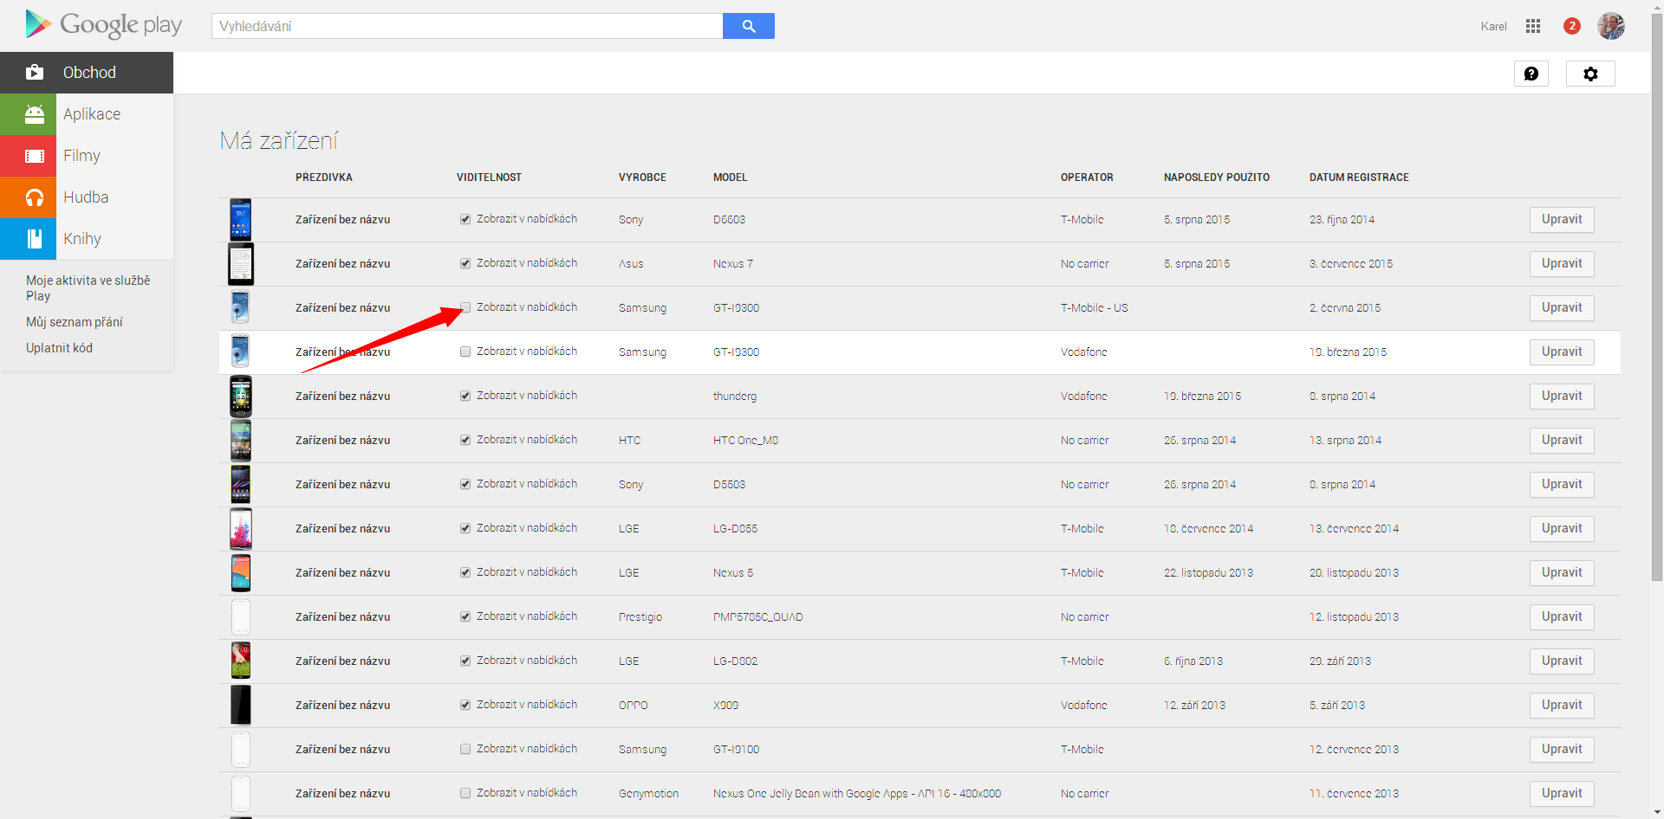This screenshot has width=1664, height=819.
Task: Open the Google apps grid icon
Action: point(1533,26)
